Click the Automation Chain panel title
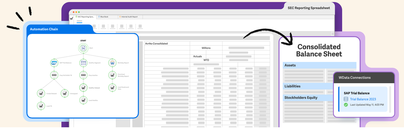The height and width of the screenshot is (136, 404). click(44, 29)
